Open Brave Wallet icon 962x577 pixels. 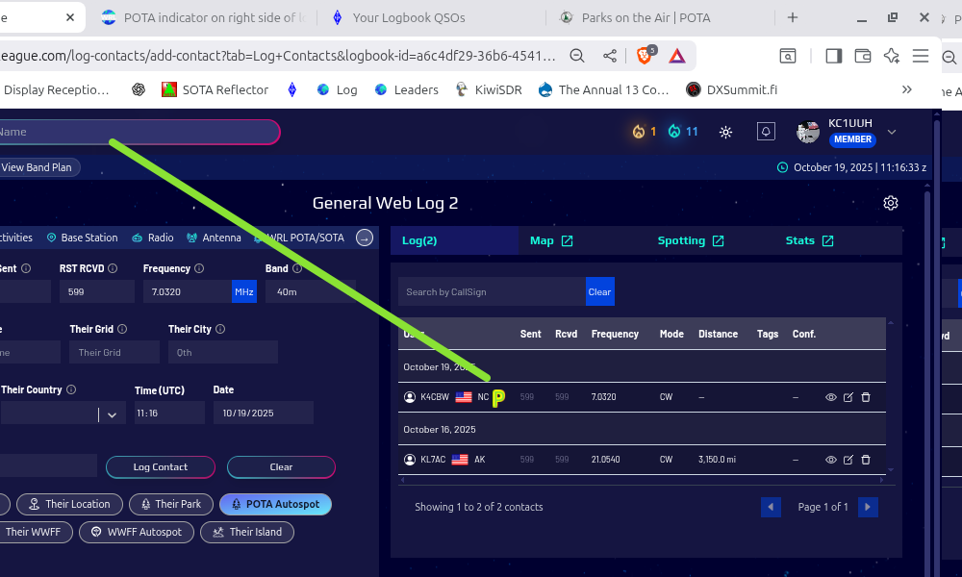tap(863, 56)
